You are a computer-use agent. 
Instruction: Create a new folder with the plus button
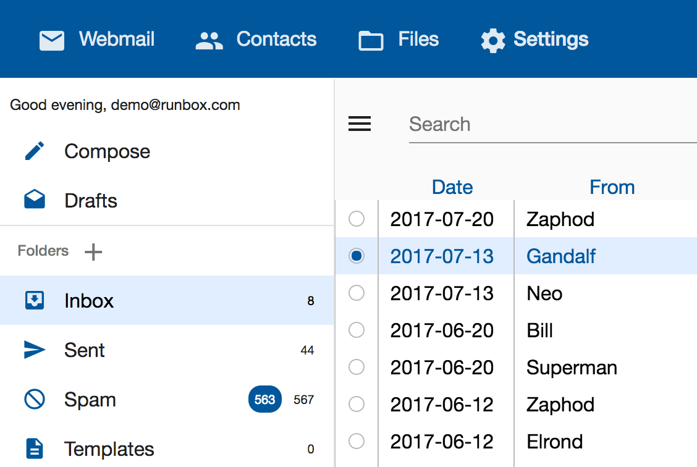[93, 251]
